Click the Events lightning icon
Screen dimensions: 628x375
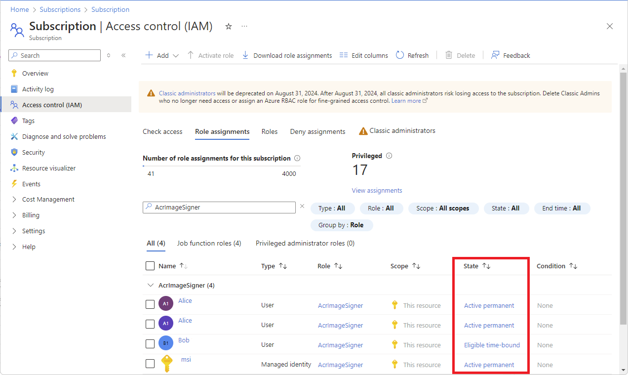pos(14,184)
